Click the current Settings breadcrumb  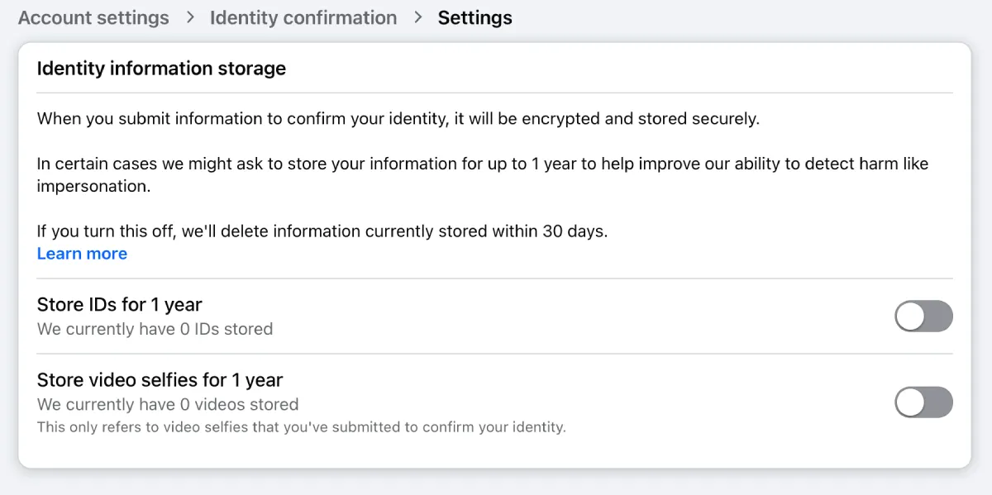[475, 17]
